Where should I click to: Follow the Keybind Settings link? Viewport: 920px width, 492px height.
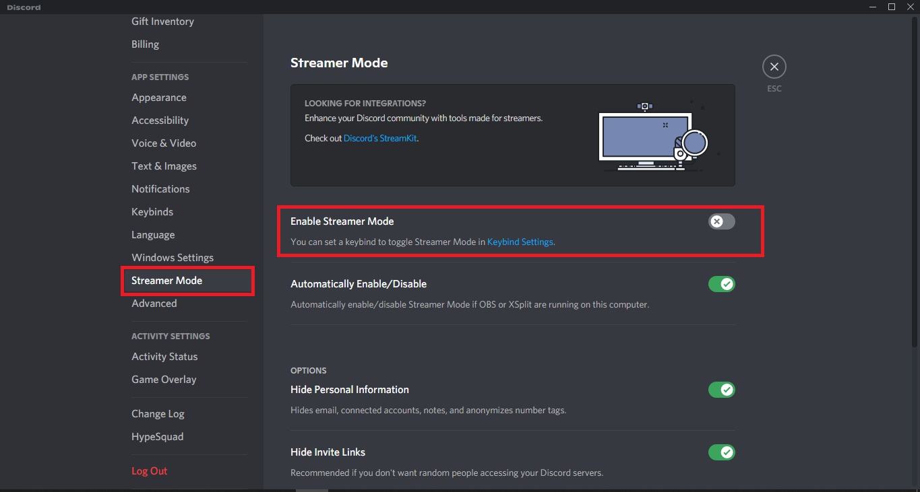(x=520, y=242)
